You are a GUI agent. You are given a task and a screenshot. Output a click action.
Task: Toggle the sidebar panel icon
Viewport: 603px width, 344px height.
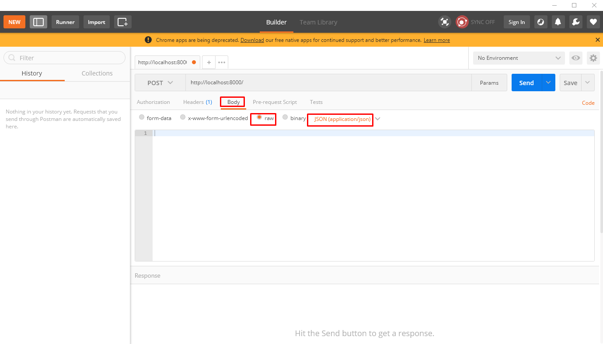[x=38, y=22]
